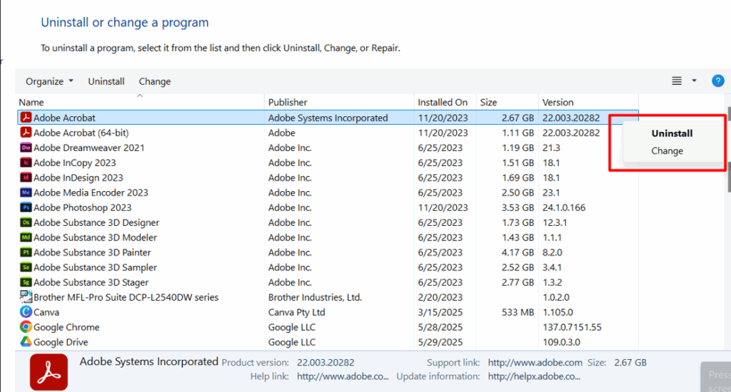
Task: Select Adobe Substance 3D Painter name
Action: [x=92, y=252]
